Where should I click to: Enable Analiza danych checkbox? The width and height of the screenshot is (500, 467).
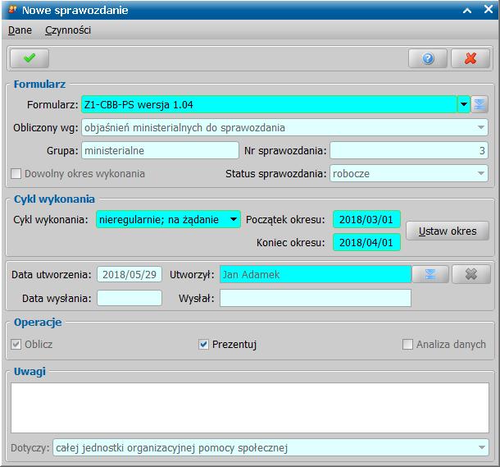407,345
